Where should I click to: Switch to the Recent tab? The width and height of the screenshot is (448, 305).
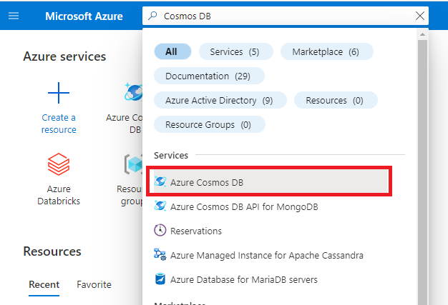tap(44, 284)
